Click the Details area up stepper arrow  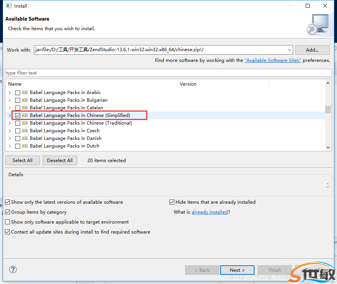click(x=327, y=183)
